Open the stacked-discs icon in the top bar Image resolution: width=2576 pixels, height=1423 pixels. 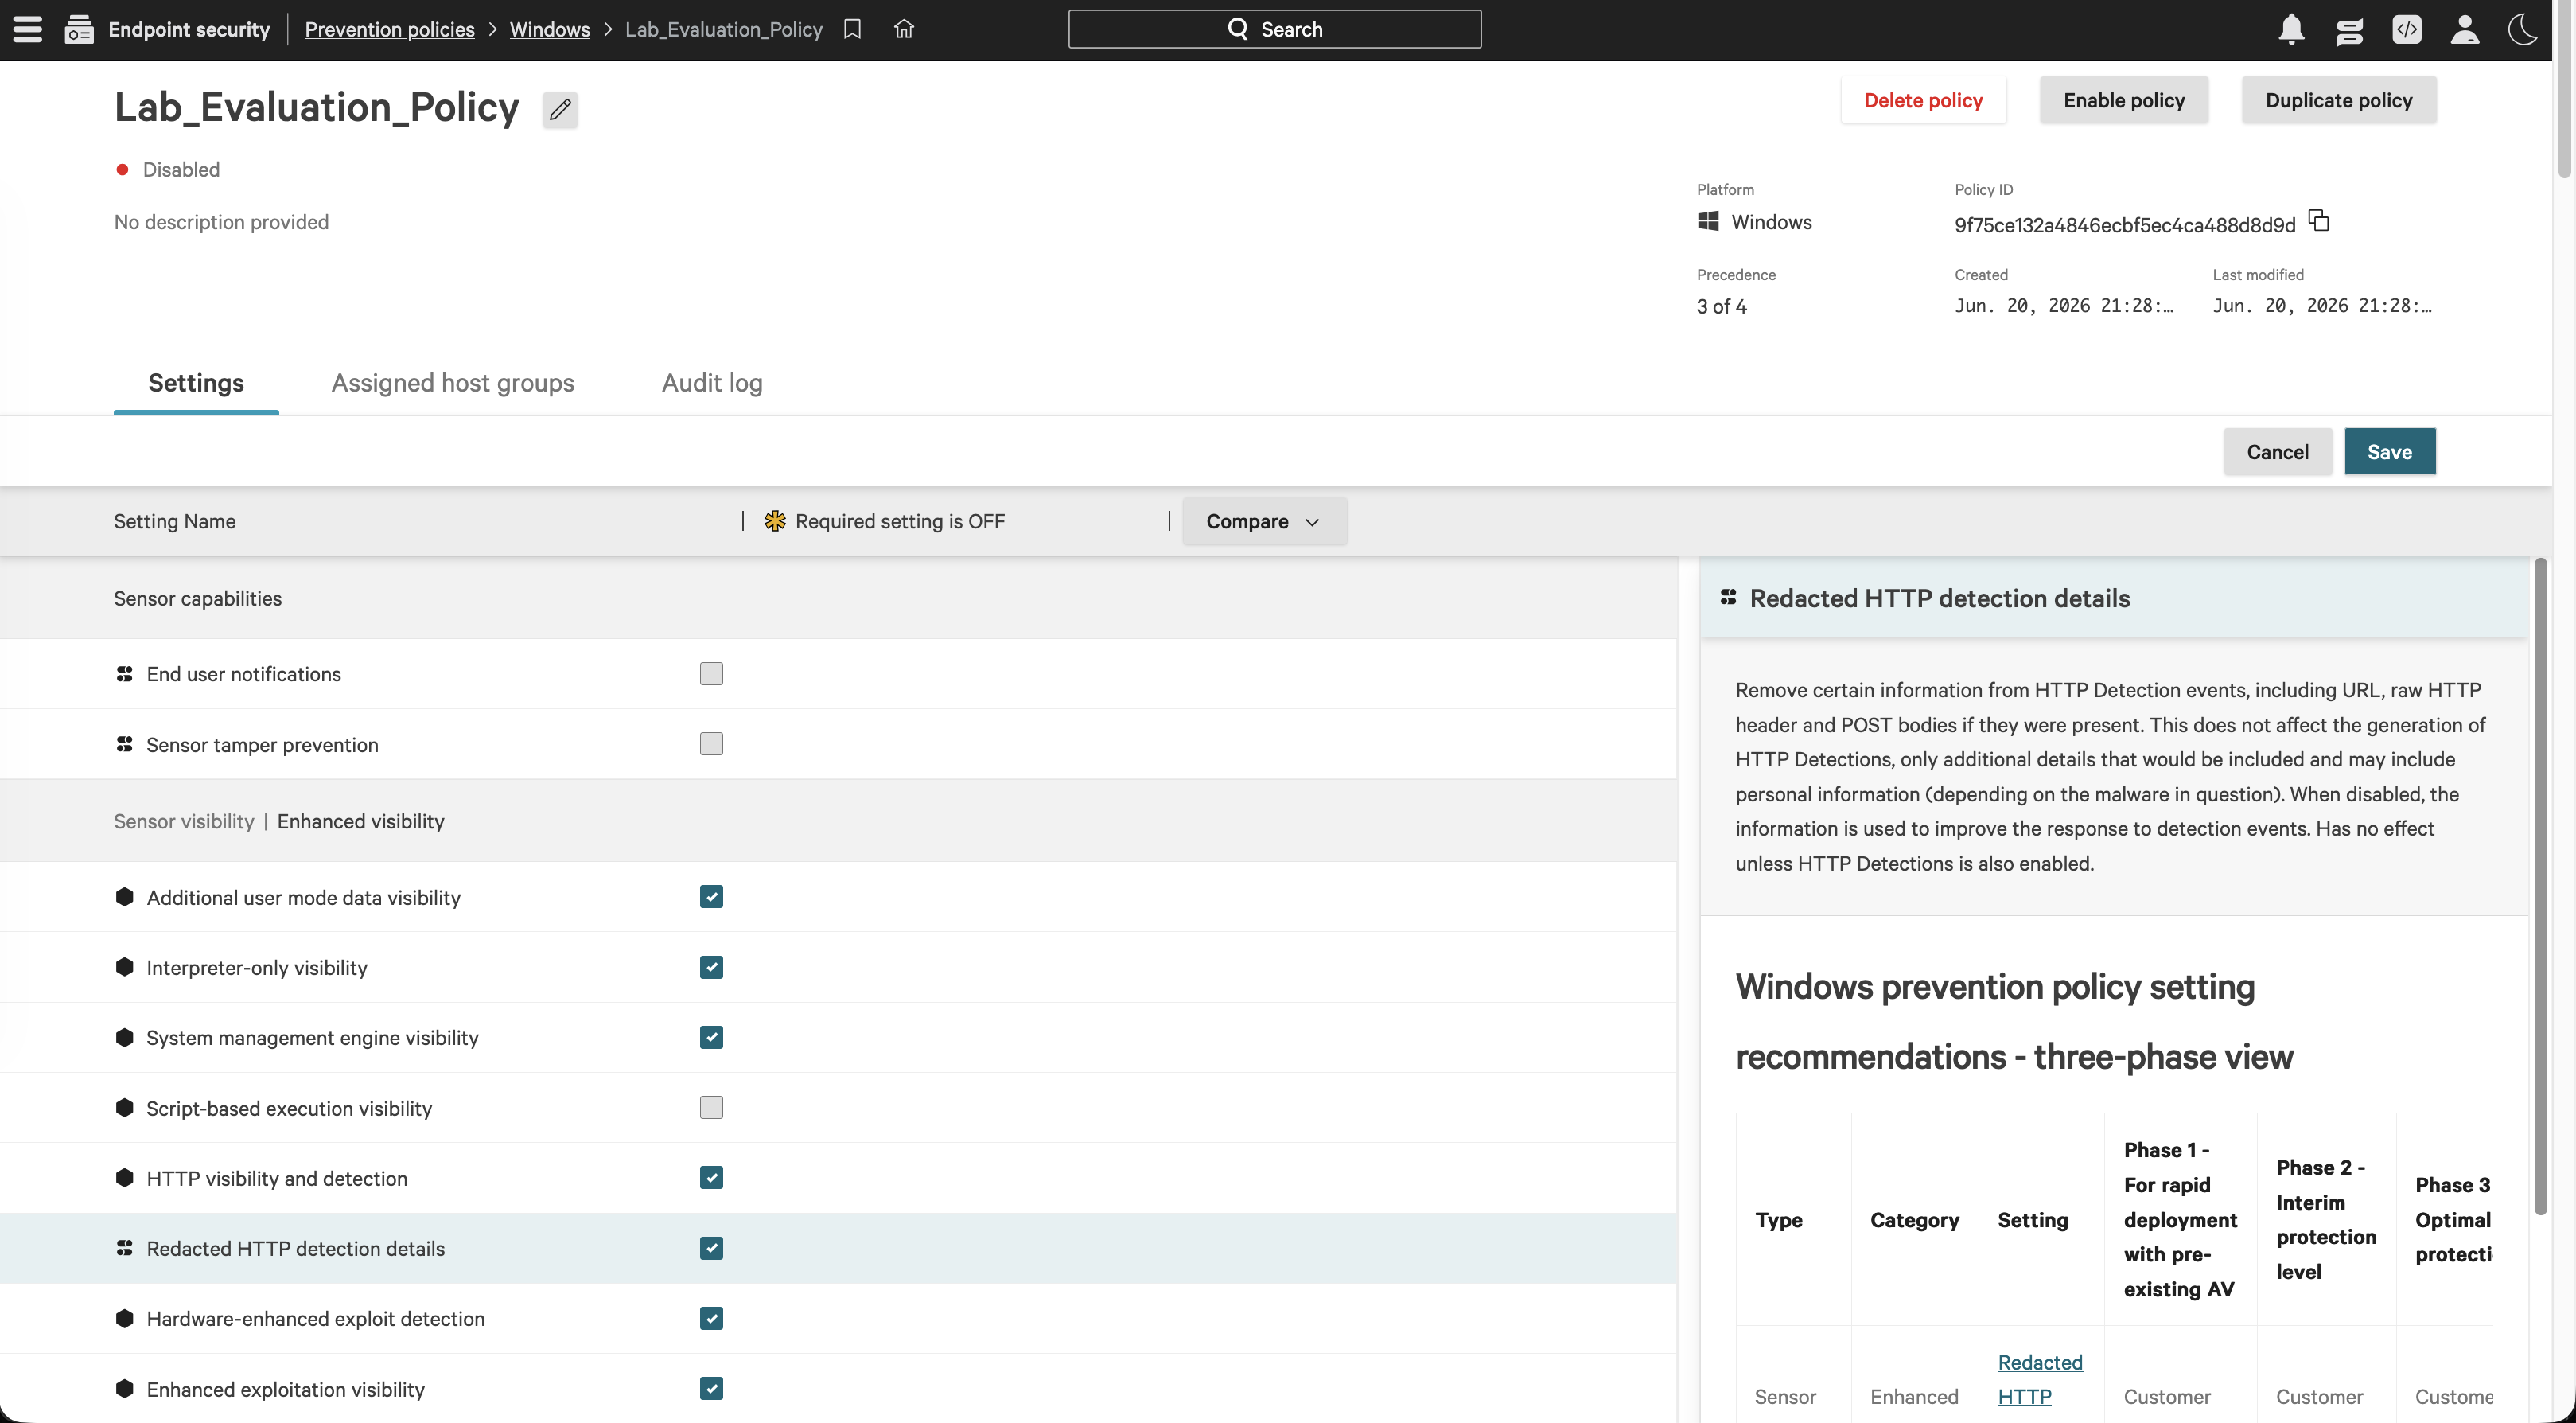(x=2349, y=30)
